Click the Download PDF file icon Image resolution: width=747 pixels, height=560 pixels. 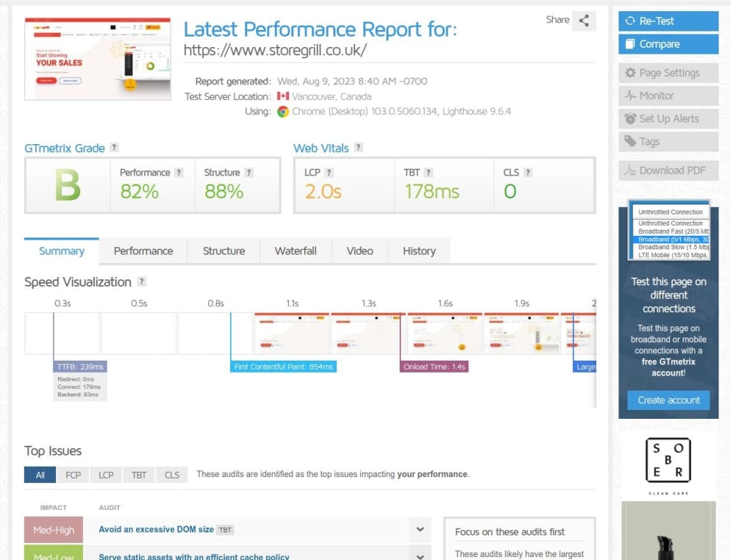(630, 170)
